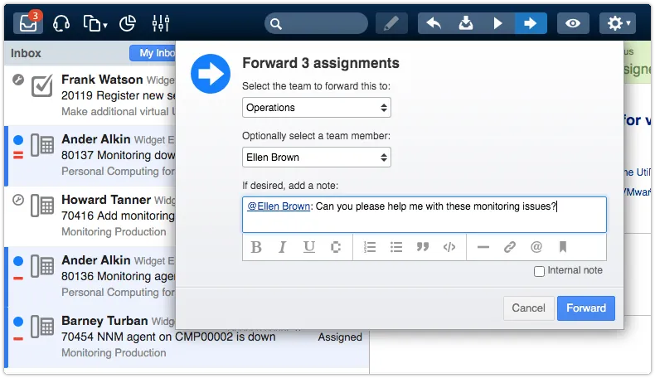Click the bookmark icon in note toolbar
This screenshot has height=378, width=655.
(563, 247)
